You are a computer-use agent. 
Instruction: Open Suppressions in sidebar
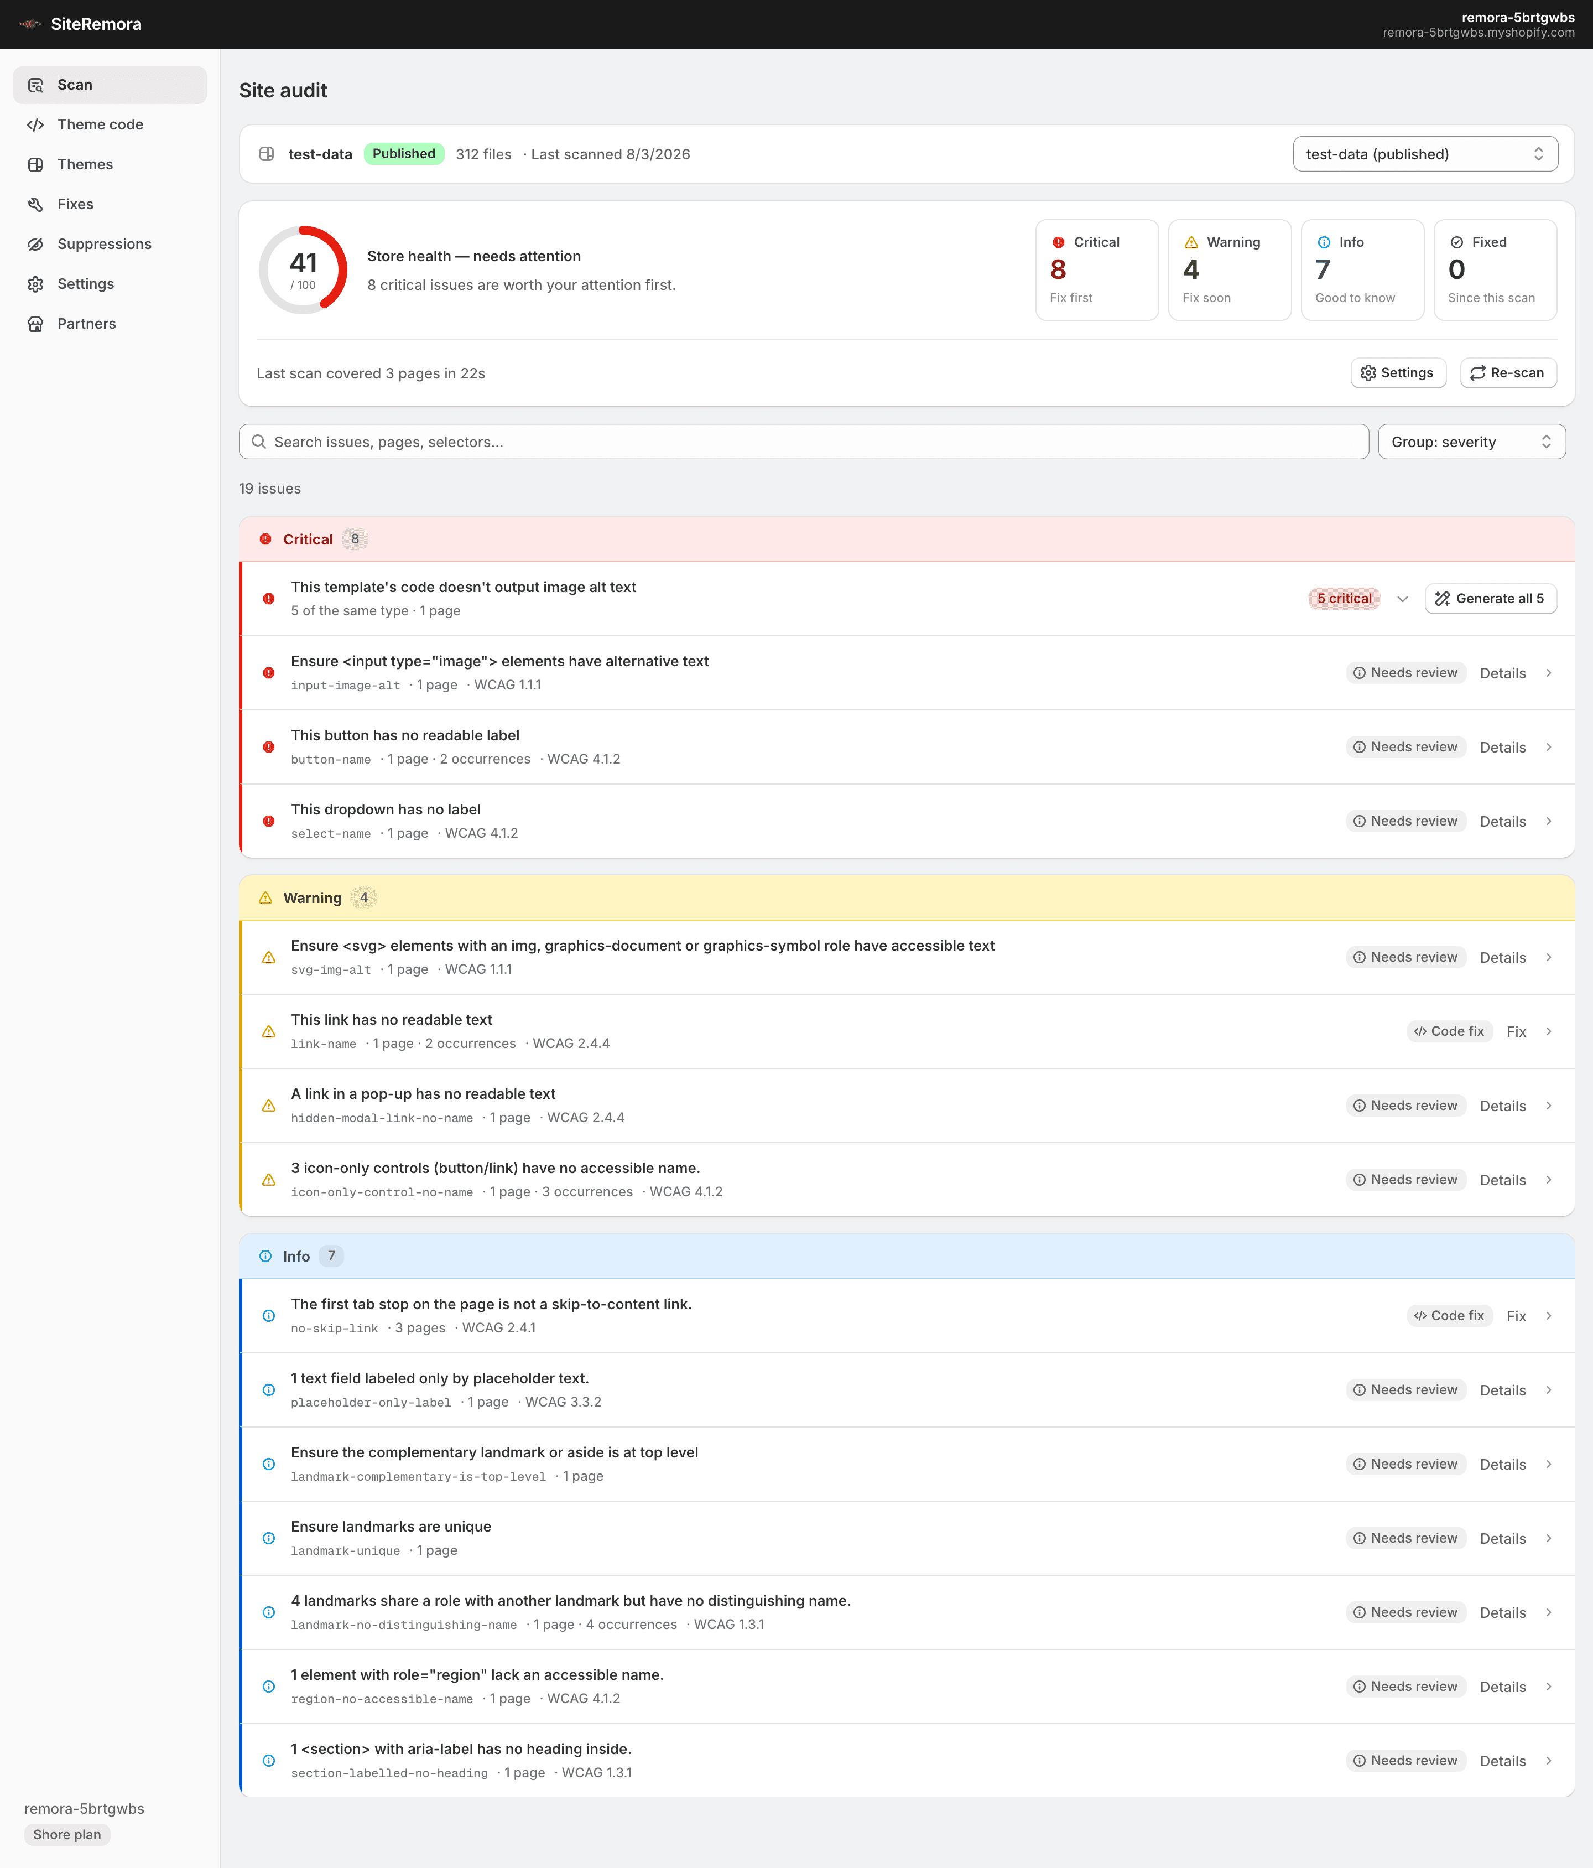[x=110, y=243]
